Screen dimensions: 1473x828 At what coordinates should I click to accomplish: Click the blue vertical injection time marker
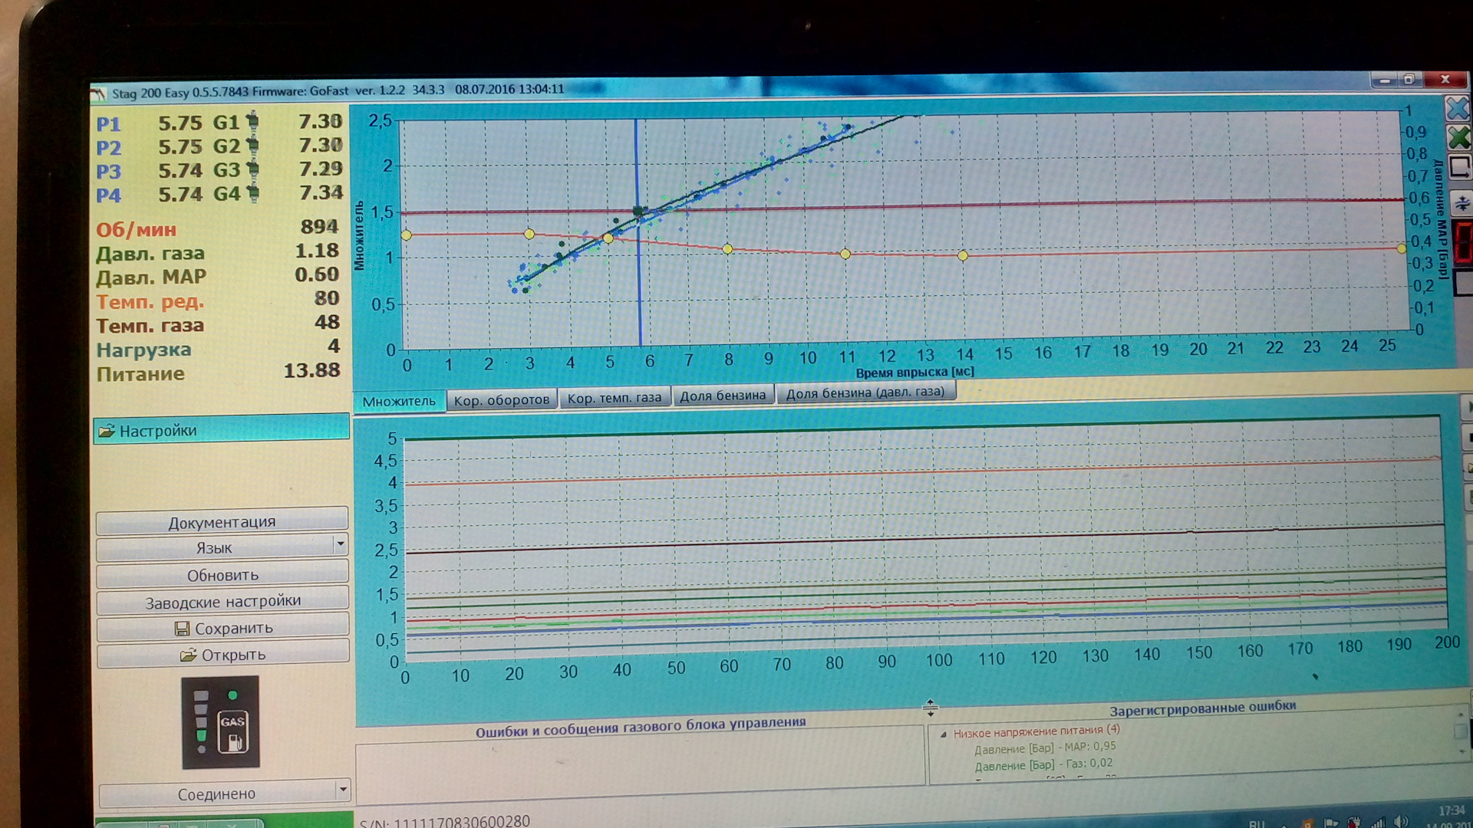pos(638,233)
